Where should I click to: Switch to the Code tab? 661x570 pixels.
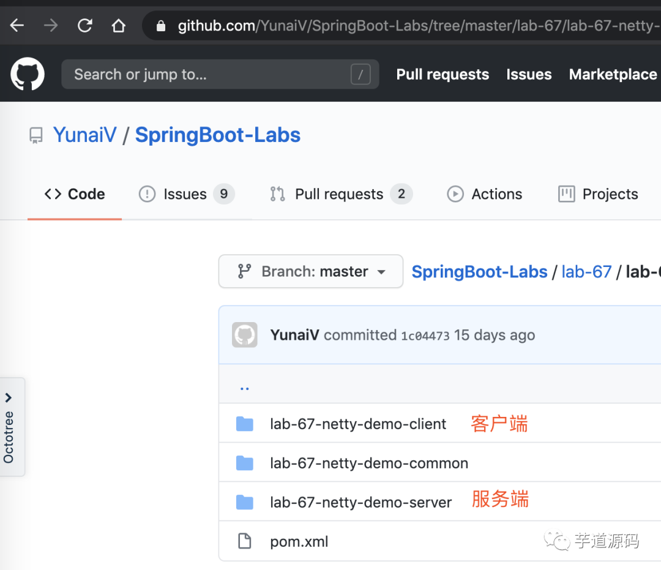pos(75,194)
